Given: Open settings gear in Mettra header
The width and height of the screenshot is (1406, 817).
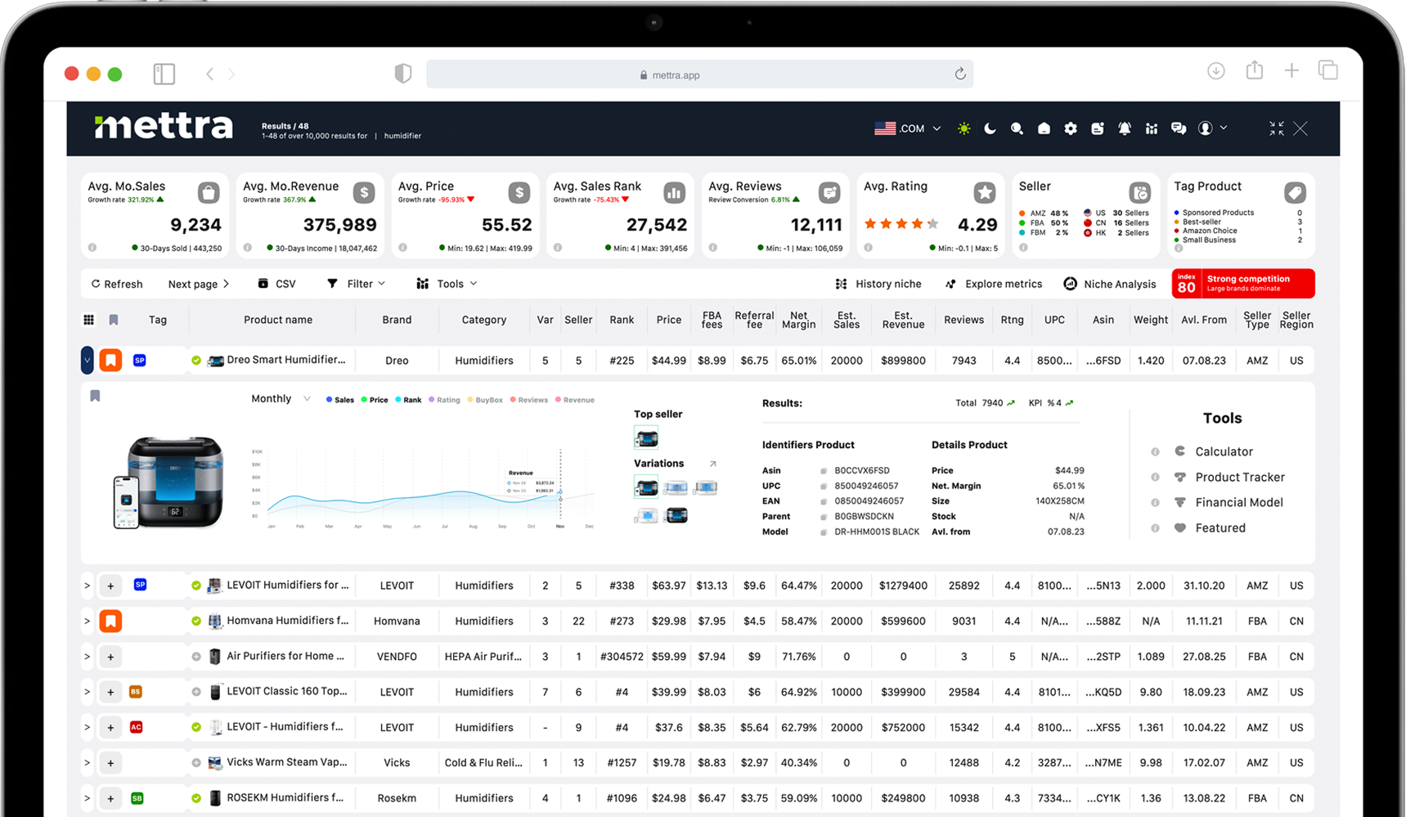Looking at the screenshot, I should point(1071,128).
